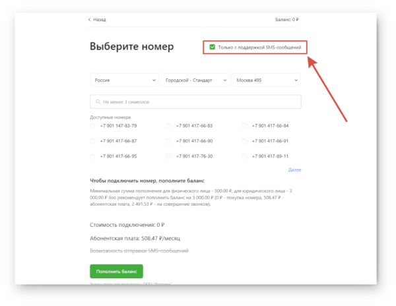Open the Россия country dropdown
This screenshot has height=306, width=396.
(124, 80)
